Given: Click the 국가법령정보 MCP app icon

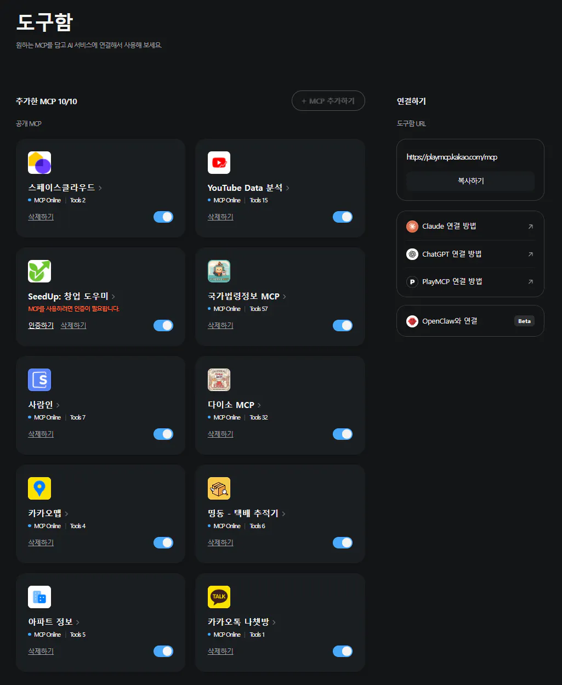Looking at the screenshot, I should (x=219, y=271).
